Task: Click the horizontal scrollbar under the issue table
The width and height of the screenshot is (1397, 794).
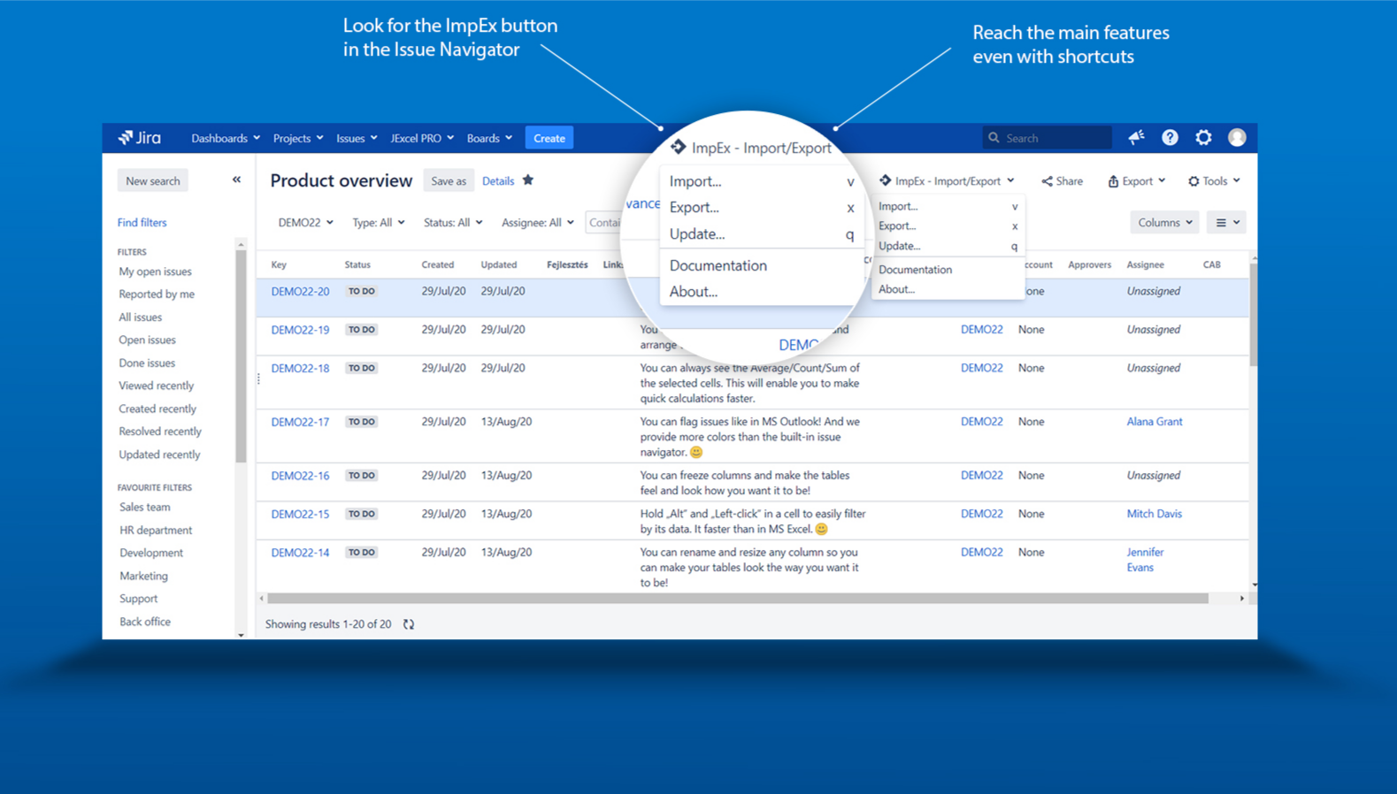Action: coord(738,599)
